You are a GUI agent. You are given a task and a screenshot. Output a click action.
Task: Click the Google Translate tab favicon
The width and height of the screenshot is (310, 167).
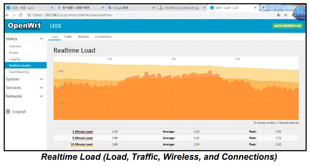click(110, 8)
